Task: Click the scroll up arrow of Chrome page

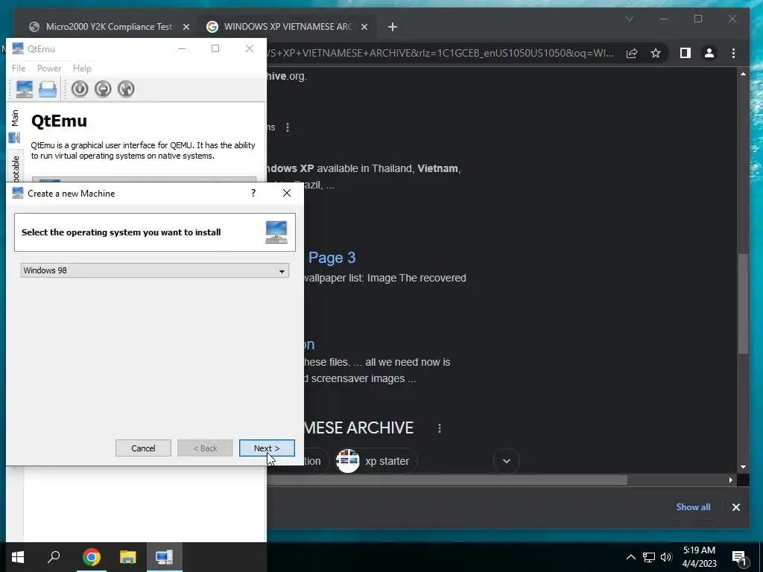Action: coord(743,74)
